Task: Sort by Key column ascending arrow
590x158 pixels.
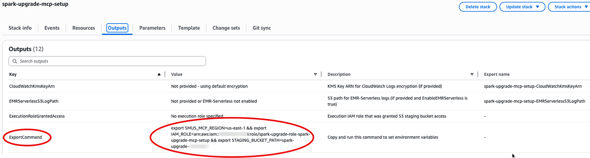Action: (x=159, y=74)
